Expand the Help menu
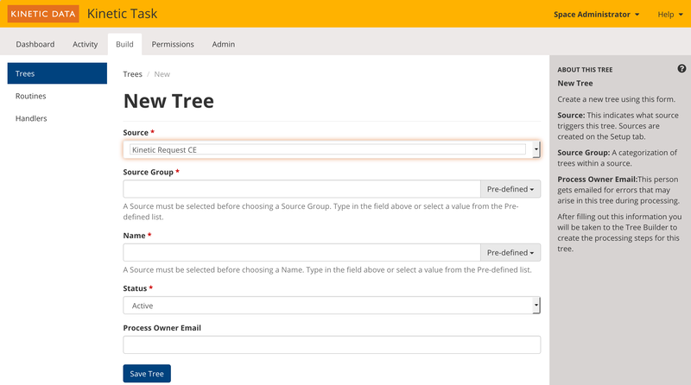This screenshot has height=385, width=691. coord(670,15)
